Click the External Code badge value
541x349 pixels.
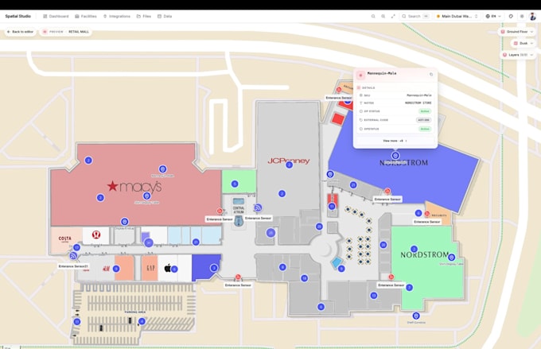[423, 120]
